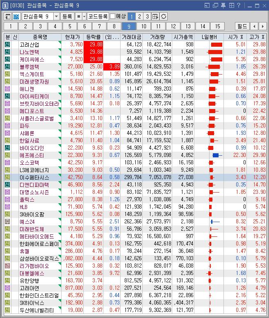Image resolution: width=269 pixels, height=318 pixels.
Task: Click the 신 badge icon beside 블루엠텍
Action: click(7, 66)
